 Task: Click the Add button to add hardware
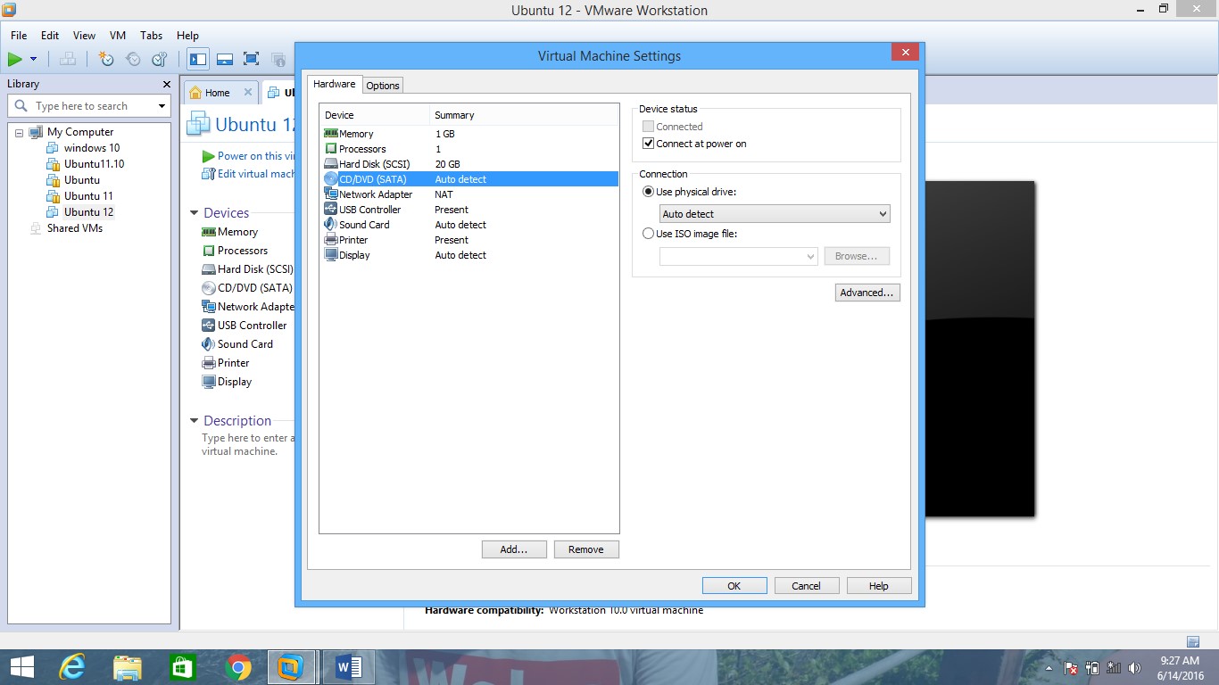(x=513, y=549)
